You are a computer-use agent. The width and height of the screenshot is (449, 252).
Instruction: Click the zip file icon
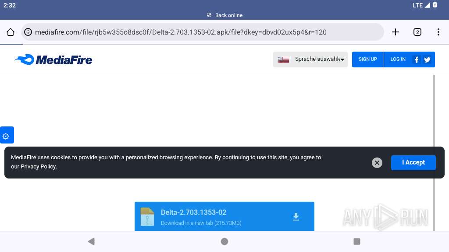pos(147,217)
